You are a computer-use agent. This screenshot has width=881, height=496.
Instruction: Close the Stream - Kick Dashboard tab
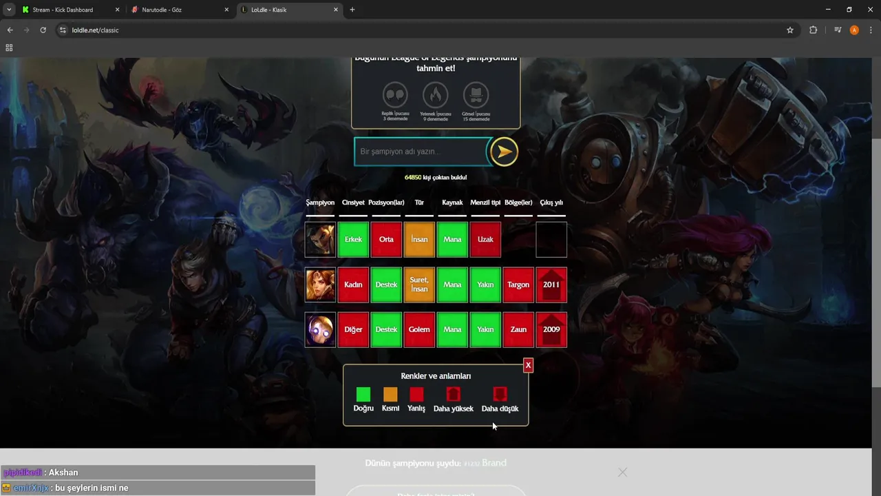117,10
